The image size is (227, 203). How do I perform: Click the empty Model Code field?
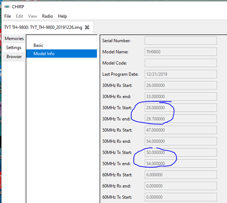tap(181, 63)
